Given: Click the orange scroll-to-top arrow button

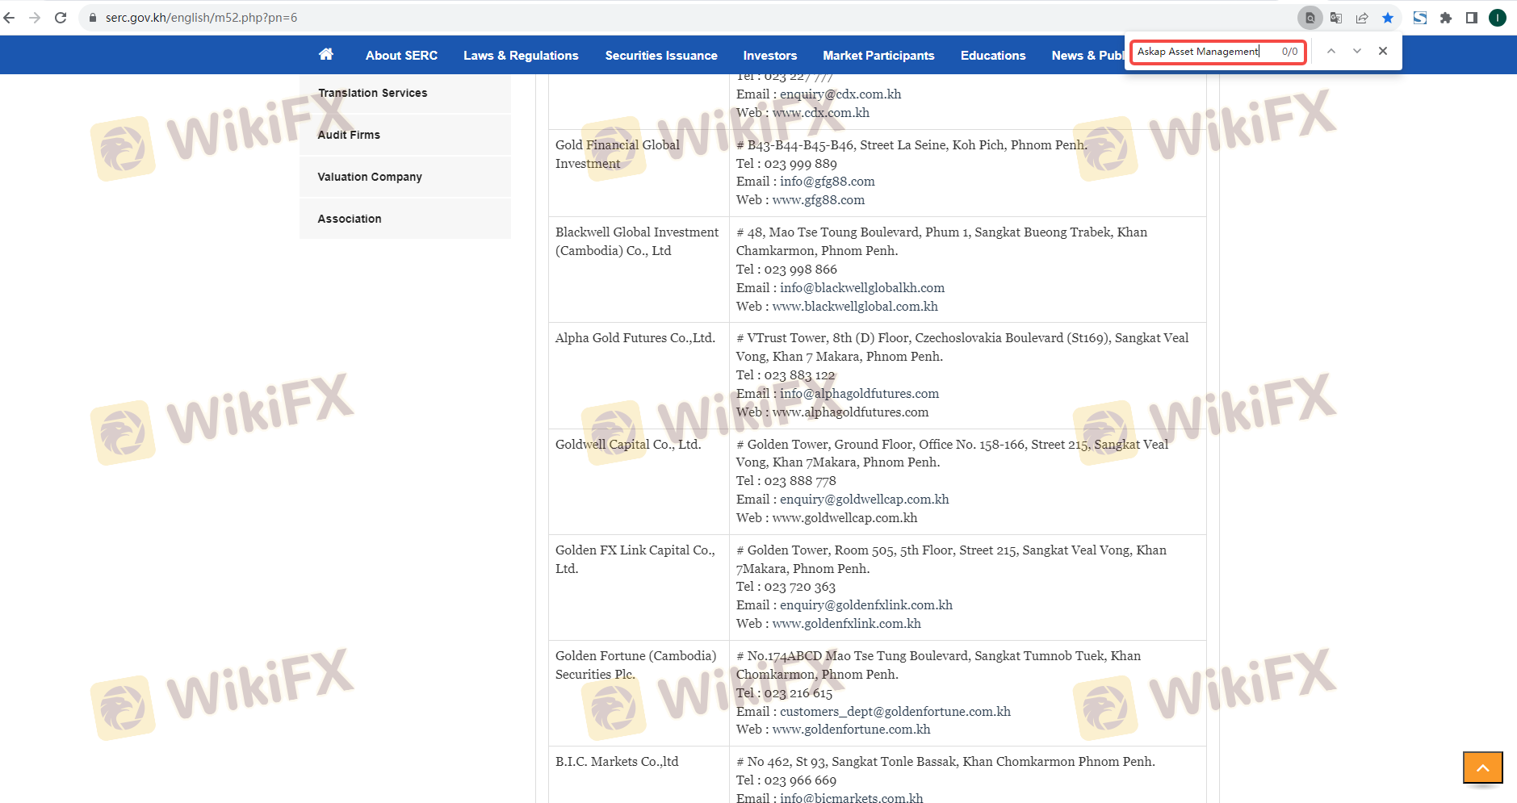Looking at the screenshot, I should point(1482,767).
